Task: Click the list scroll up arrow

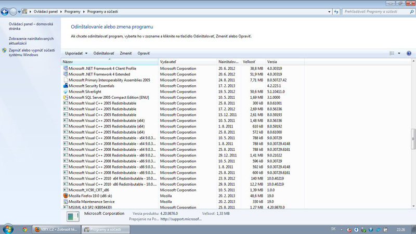Action: (413, 61)
